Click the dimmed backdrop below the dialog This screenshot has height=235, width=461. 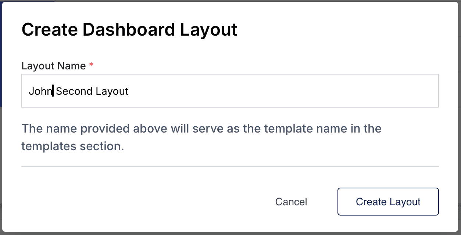click(230, 233)
